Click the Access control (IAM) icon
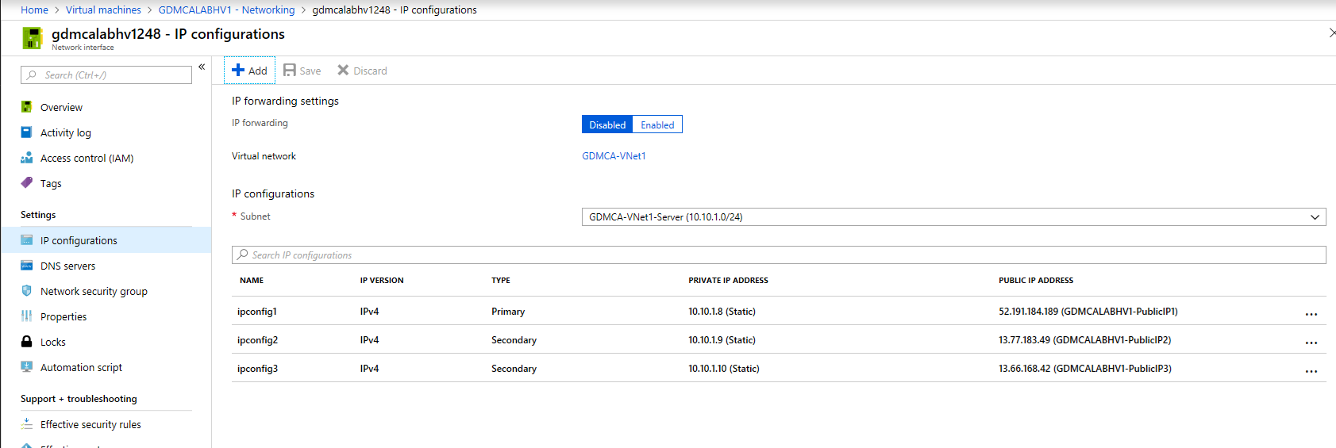 point(27,158)
